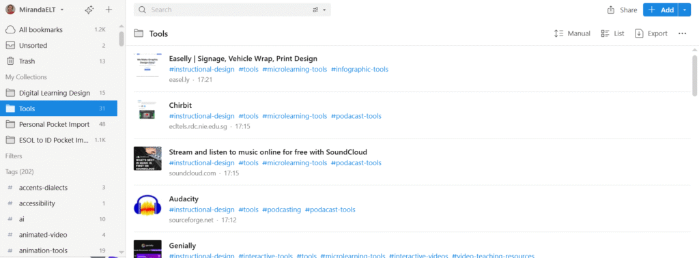Click the Easelly bookmark thumbnail
This screenshot has width=699, height=258.
tap(147, 66)
